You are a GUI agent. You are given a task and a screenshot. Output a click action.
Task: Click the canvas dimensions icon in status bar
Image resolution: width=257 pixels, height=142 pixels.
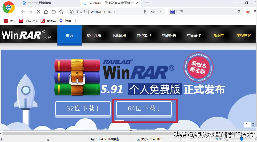click(x=93, y=139)
